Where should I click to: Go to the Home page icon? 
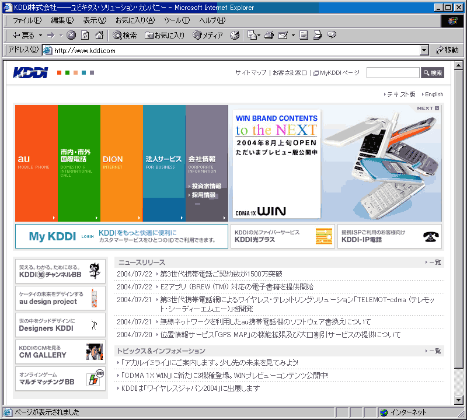click(x=99, y=35)
